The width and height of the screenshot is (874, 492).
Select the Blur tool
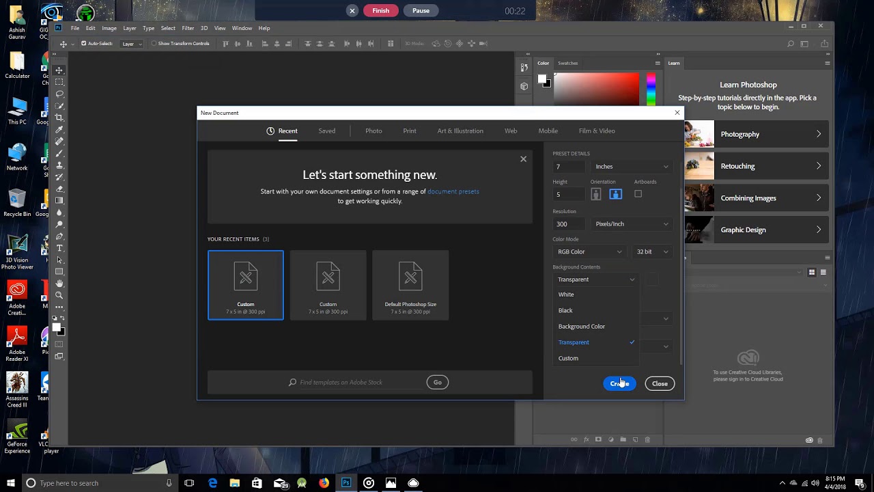(59, 213)
